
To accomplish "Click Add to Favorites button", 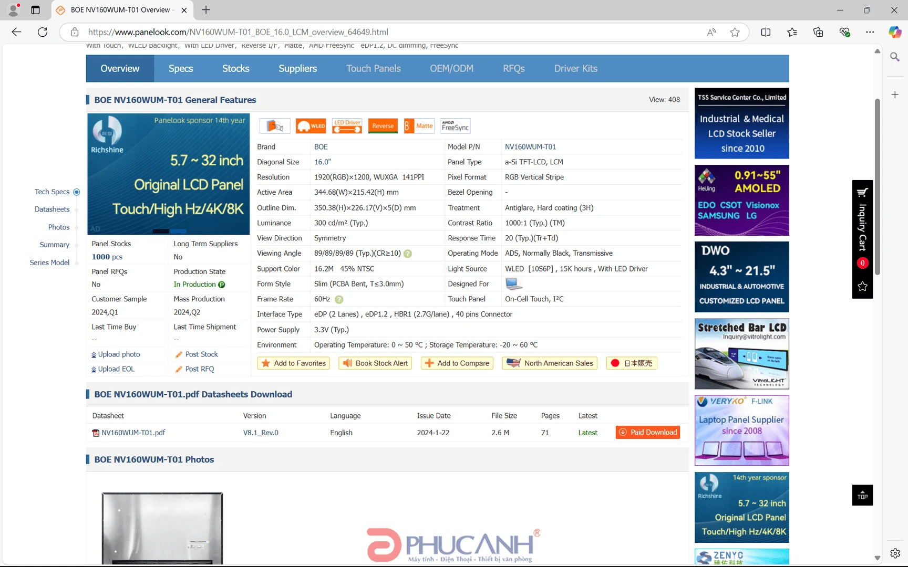I will pyautogui.click(x=293, y=363).
